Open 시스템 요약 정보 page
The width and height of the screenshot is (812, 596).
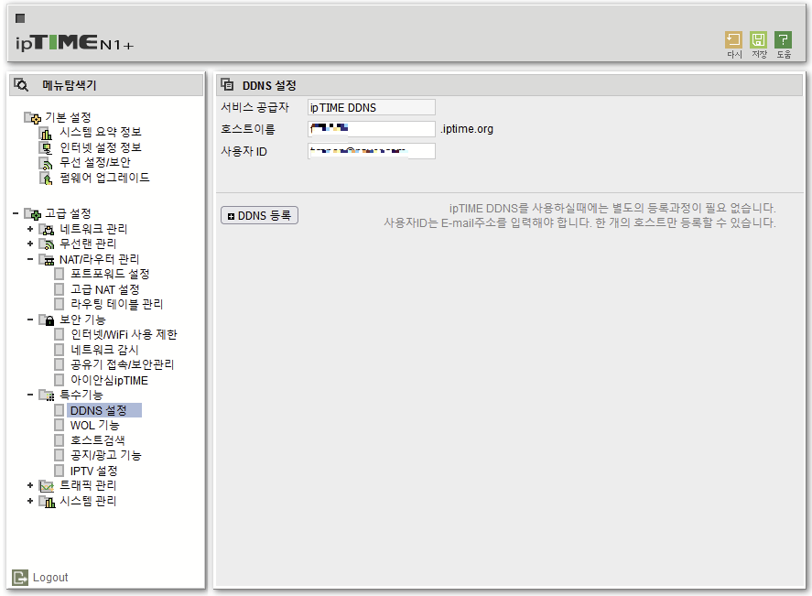tap(101, 132)
